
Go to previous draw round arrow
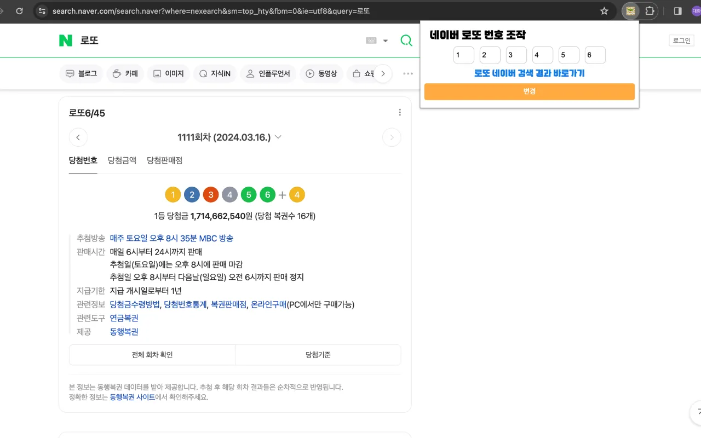(78, 137)
